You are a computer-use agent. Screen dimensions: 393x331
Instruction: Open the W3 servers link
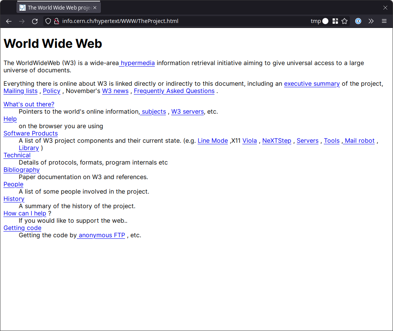click(187, 112)
